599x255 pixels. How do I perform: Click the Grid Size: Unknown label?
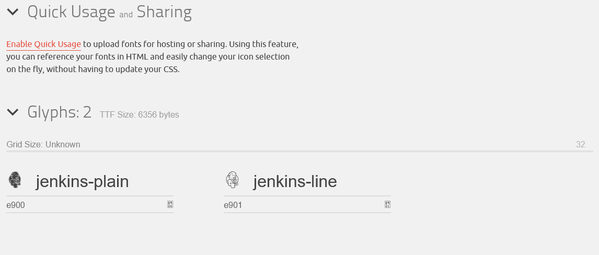coord(43,145)
